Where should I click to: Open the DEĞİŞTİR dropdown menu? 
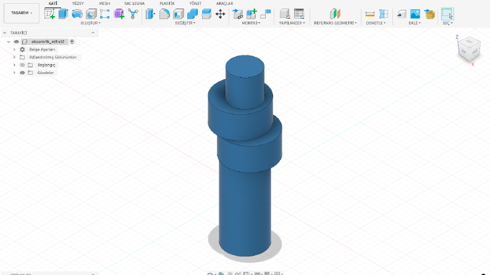tap(185, 23)
